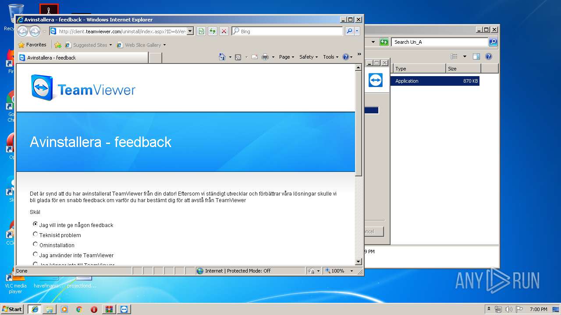The height and width of the screenshot is (315, 561).
Task: Print the page with printer icon
Action: [x=265, y=57]
